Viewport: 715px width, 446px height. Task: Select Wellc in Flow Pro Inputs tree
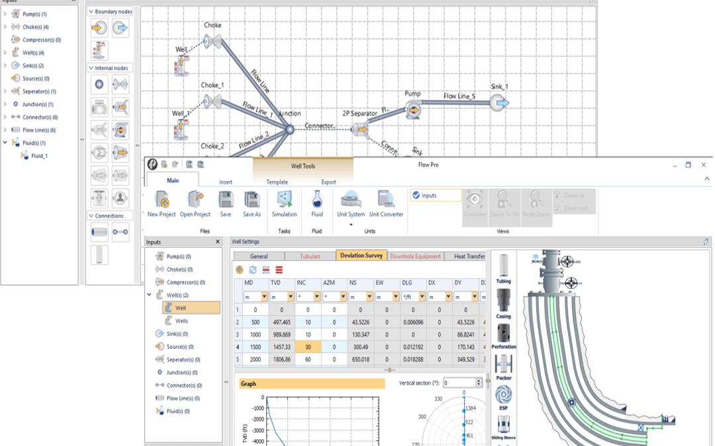click(x=181, y=321)
